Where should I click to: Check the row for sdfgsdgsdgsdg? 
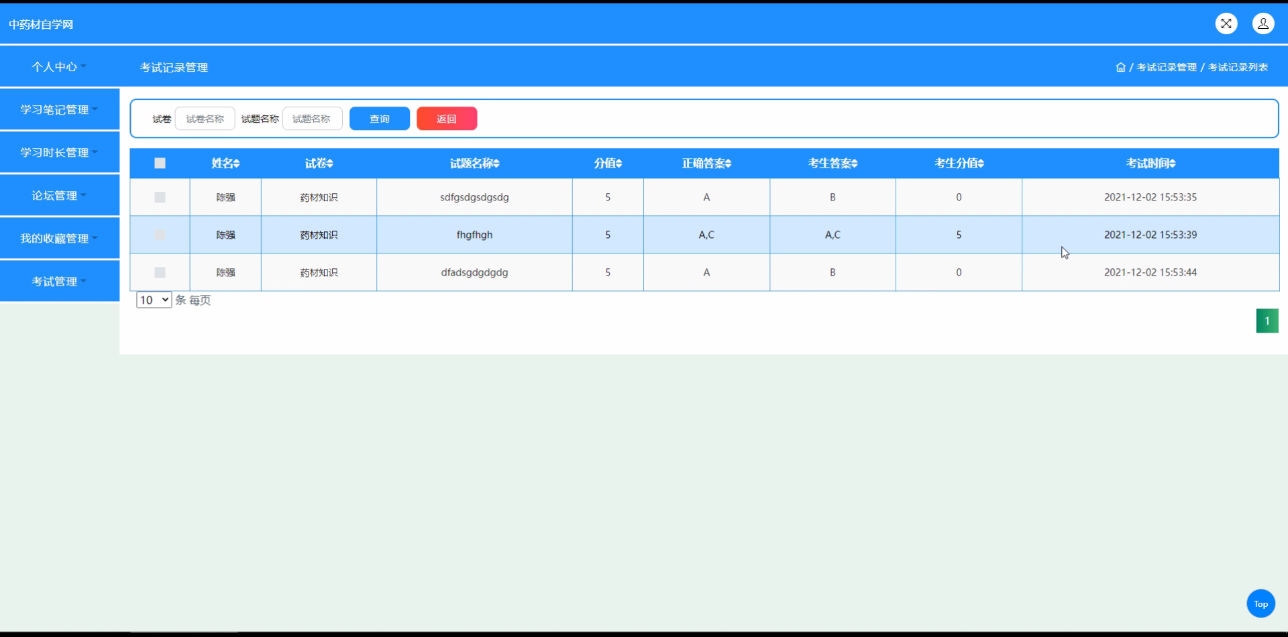click(160, 197)
